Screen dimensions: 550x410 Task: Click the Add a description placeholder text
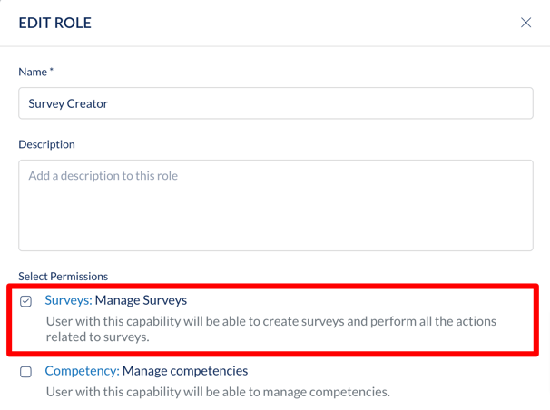click(x=103, y=176)
